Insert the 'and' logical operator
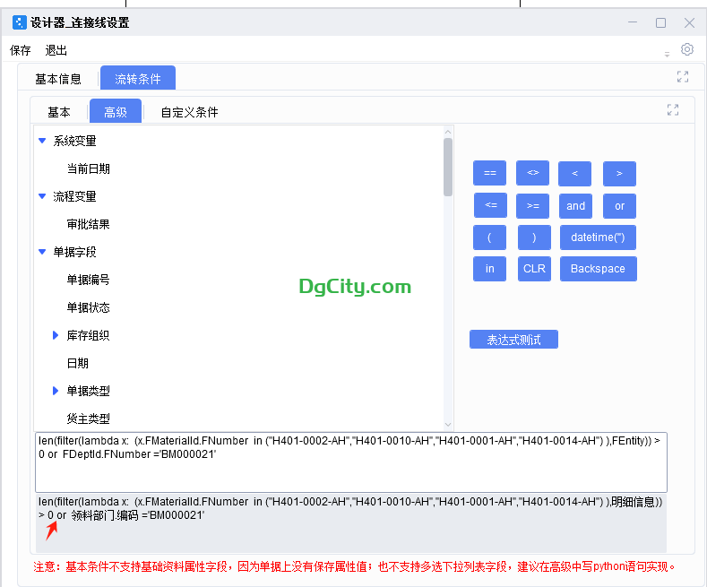This screenshot has height=587, width=707. [x=575, y=206]
